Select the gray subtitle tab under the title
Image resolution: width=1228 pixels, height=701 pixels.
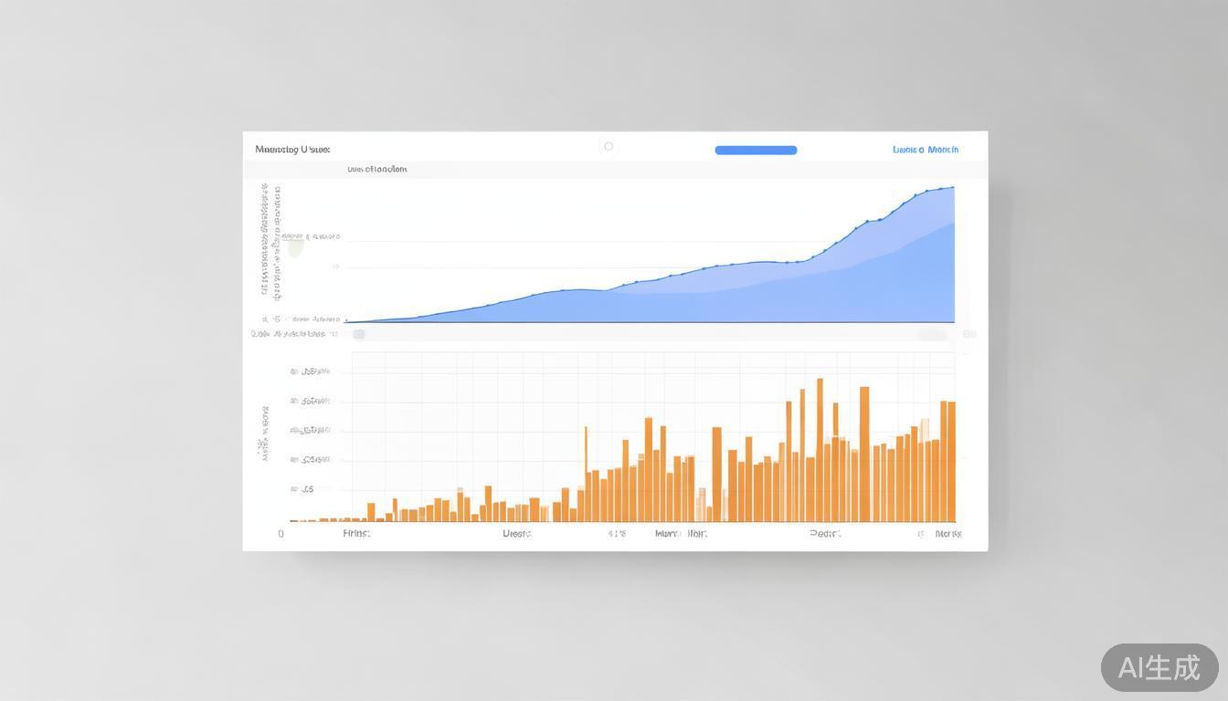[376, 169]
